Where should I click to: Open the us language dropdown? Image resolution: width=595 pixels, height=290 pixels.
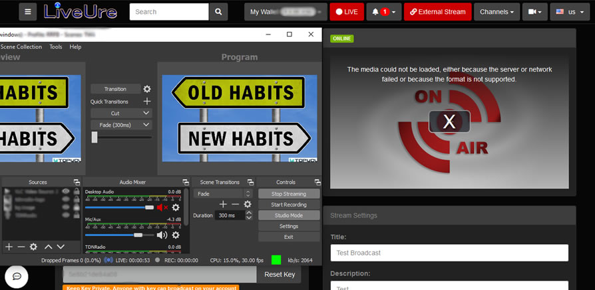[570, 12]
